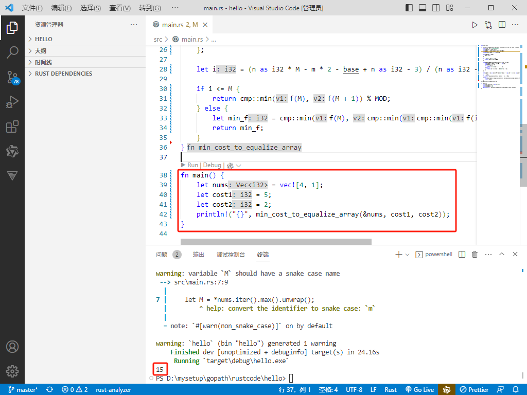Close the terminal panel
Screen dimensions: 527x395
[x=515, y=254]
